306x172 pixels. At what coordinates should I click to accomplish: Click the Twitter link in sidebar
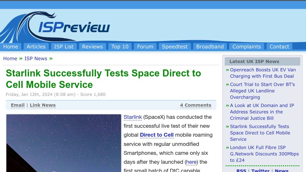260,170
